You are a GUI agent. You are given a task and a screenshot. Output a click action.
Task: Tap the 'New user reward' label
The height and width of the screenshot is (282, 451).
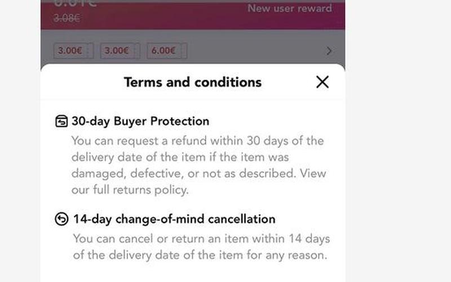point(290,8)
